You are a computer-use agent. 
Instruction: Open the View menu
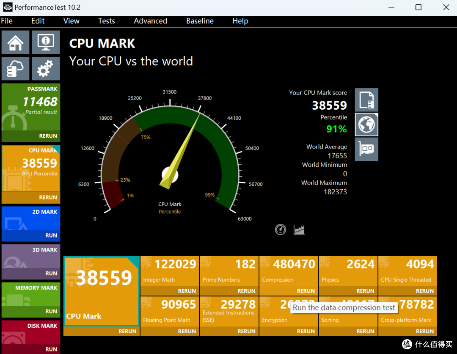(72, 21)
